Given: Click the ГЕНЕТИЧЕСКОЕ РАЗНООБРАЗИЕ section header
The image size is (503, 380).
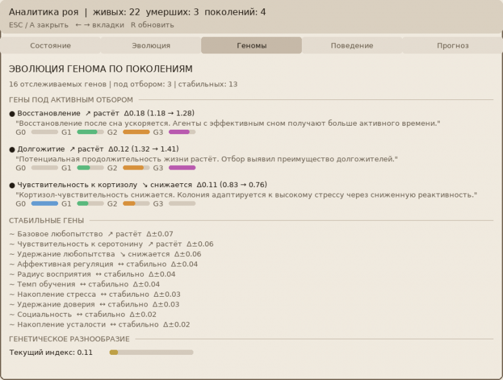Looking at the screenshot, I should (x=69, y=339).
